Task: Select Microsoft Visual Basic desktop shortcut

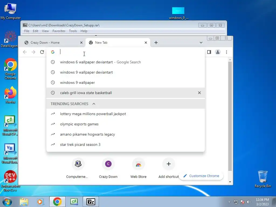Action: click(10, 154)
